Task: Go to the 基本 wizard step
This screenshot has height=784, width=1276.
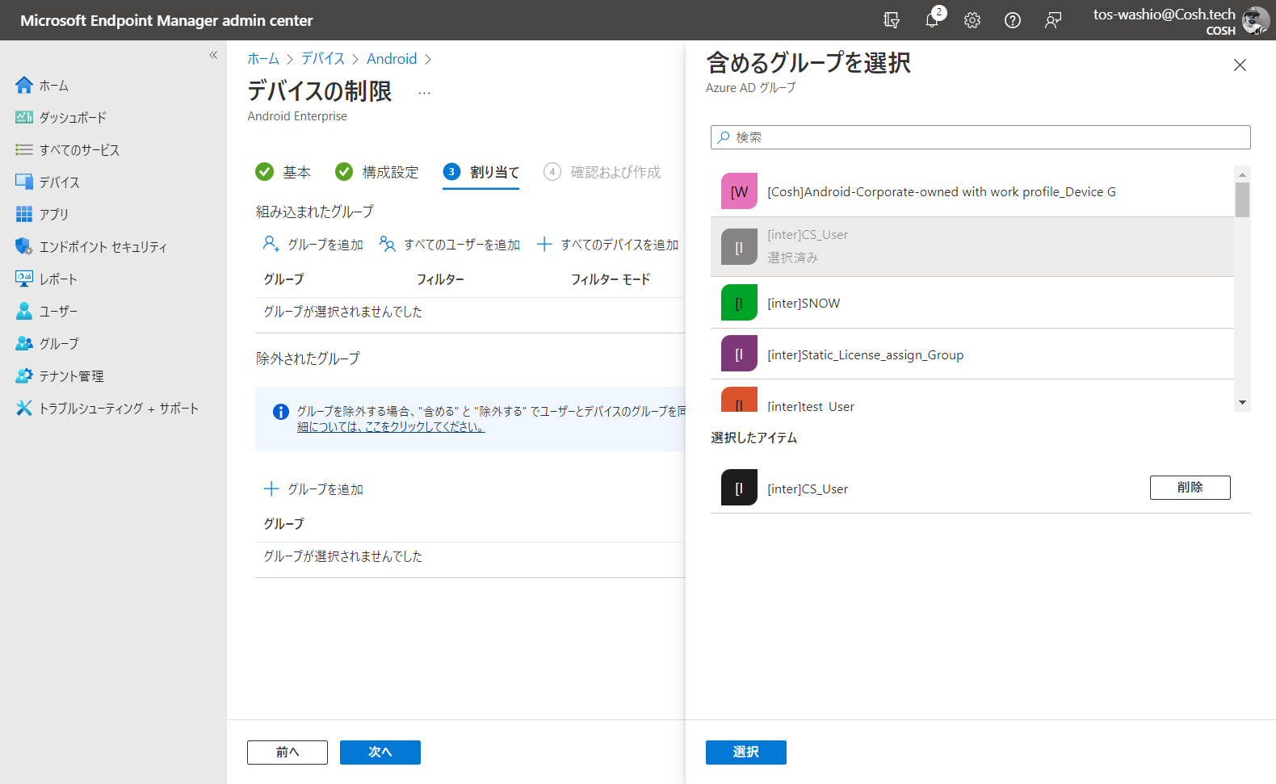Action: (283, 172)
